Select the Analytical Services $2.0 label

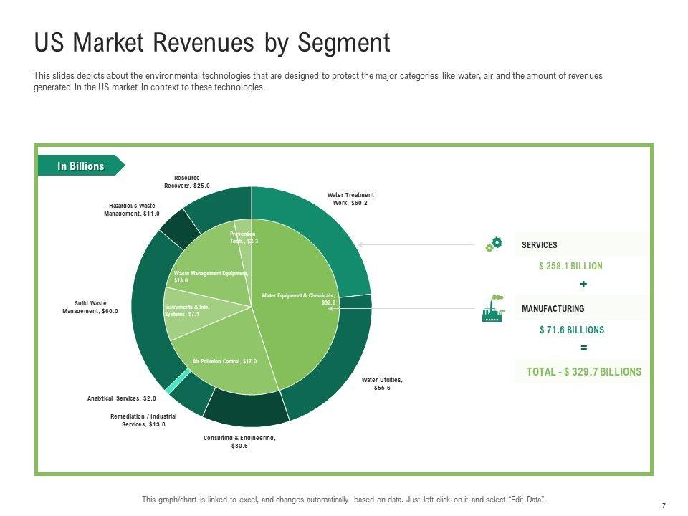click(122, 398)
